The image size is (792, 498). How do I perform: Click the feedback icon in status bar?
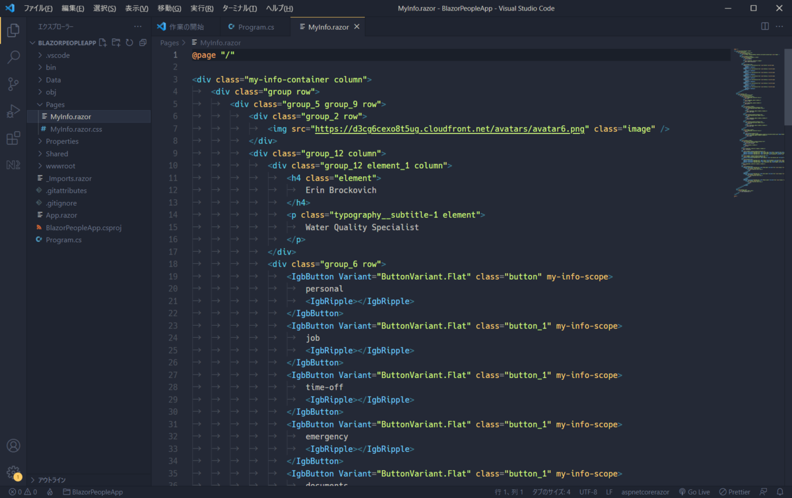(x=764, y=492)
